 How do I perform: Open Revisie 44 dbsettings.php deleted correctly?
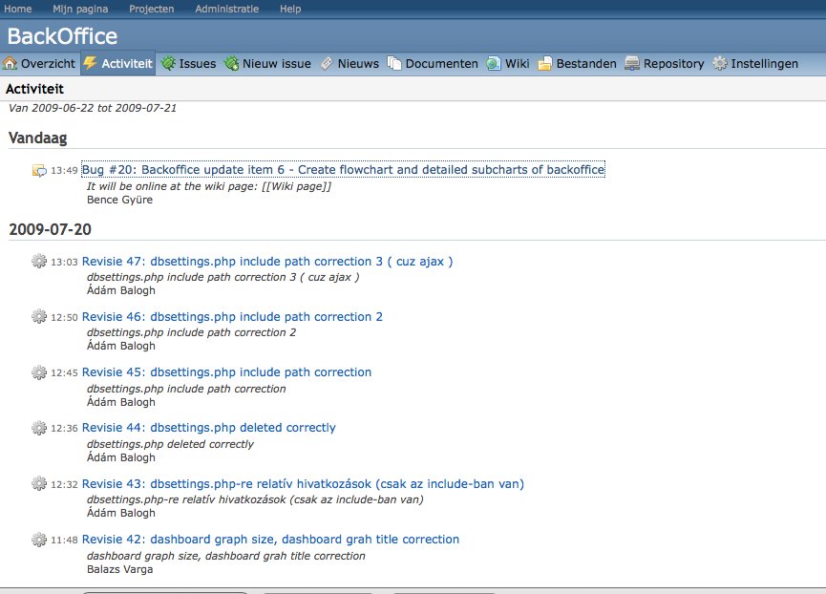click(209, 428)
